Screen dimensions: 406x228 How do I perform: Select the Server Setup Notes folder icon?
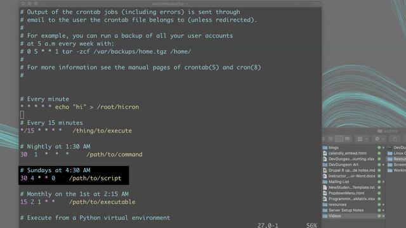point(325,210)
